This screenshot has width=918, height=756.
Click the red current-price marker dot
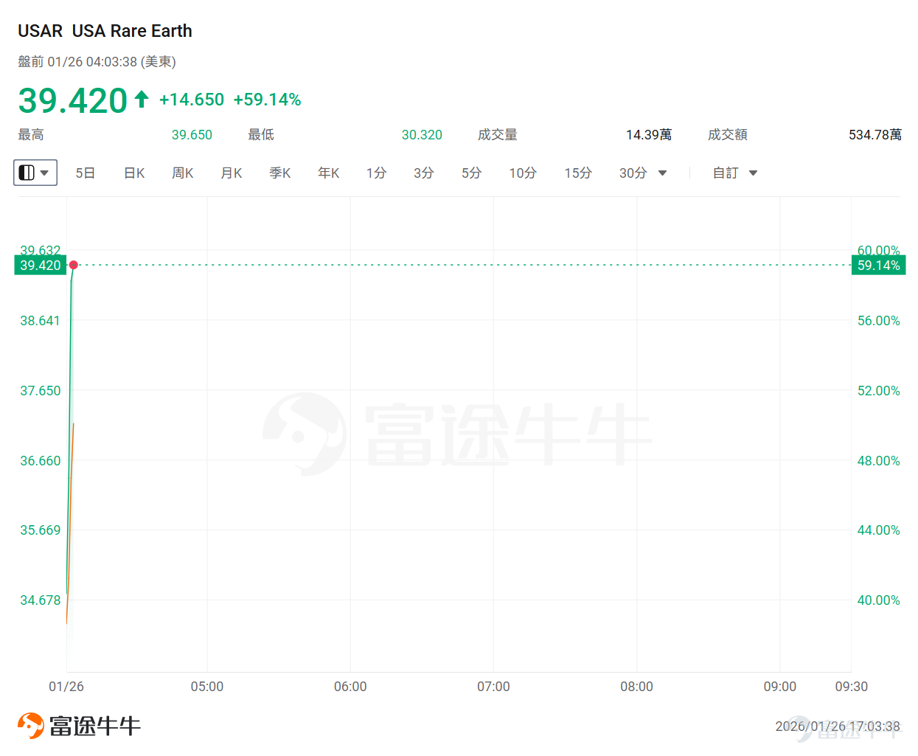coord(73,265)
